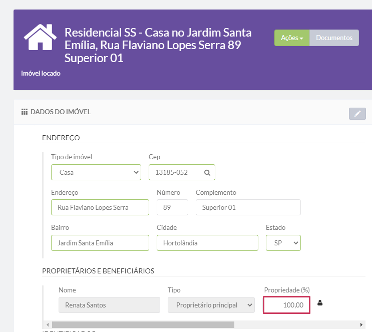Click the Nome field Renata Santos
Screen dimensions: 372x332
(109, 305)
